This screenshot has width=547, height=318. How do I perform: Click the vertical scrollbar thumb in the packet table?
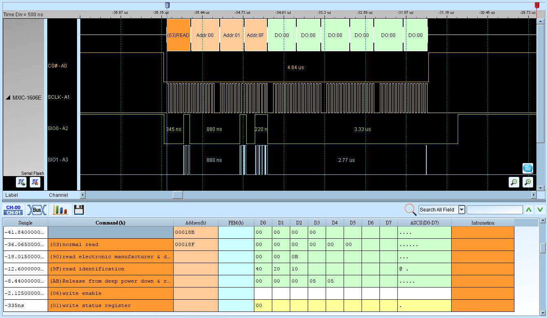[543, 248]
